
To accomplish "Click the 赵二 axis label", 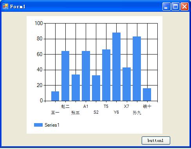I will coord(65,106).
